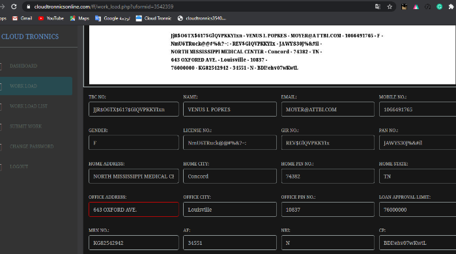Reload the page with the refresh icon
This screenshot has width=456, height=254.
14,7
